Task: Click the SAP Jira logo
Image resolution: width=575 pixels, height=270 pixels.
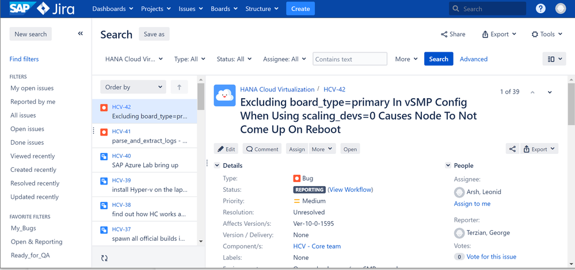Action: tap(42, 9)
